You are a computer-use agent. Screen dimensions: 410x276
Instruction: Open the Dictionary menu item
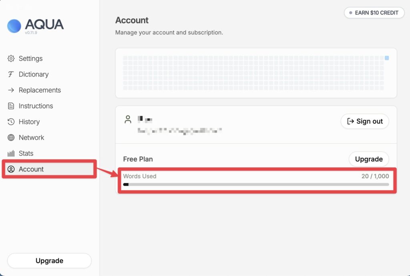click(34, 74)
